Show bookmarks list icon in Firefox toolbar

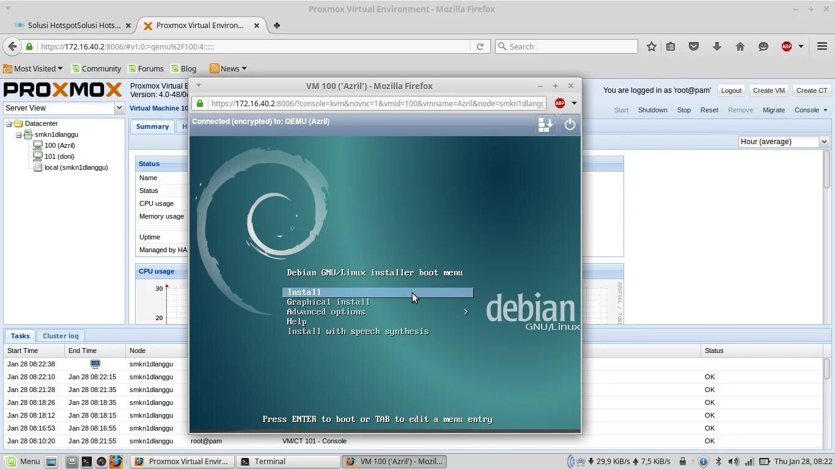coord(671,46)
